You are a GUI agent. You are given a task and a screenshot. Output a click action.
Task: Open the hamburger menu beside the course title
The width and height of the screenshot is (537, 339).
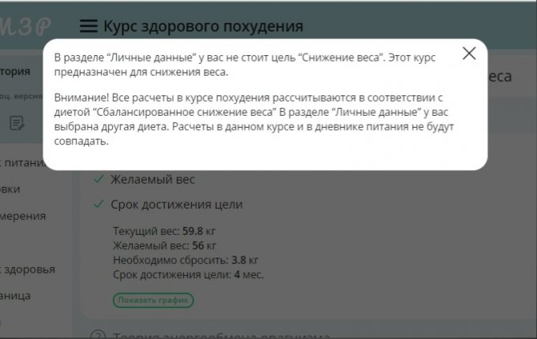(x=89, y=27)
